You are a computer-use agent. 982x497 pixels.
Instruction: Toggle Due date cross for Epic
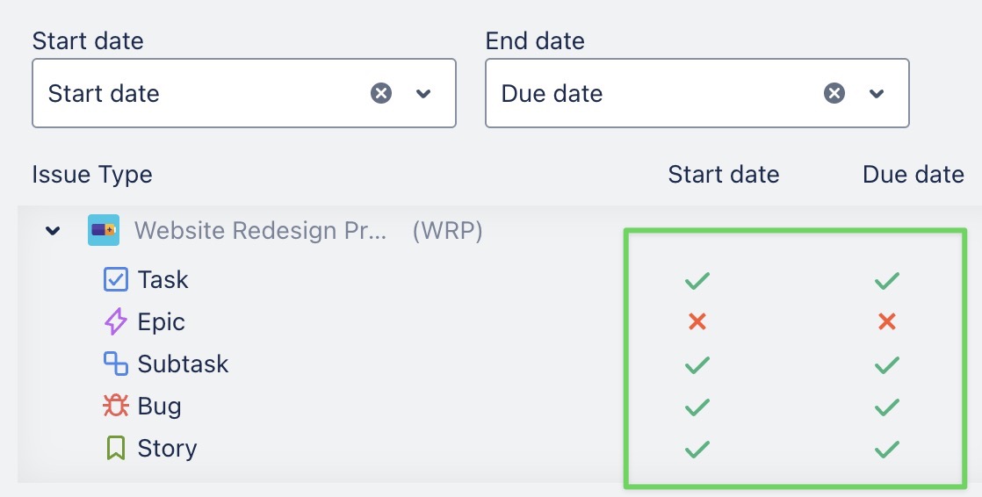tap(887, 322)
